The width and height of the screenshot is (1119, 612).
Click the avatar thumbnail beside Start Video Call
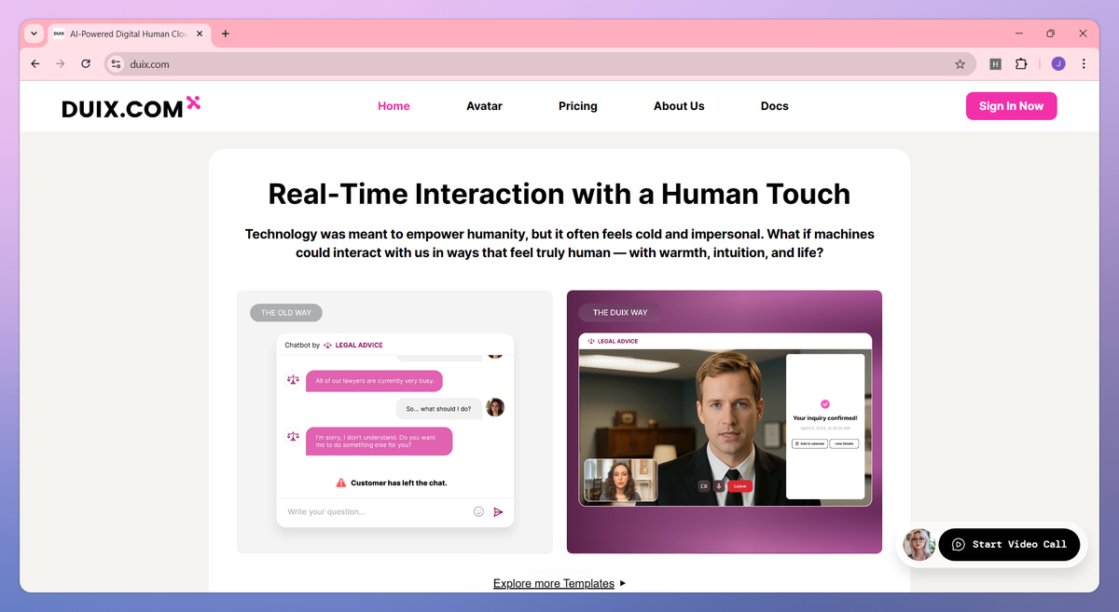[x=919, y=545]
